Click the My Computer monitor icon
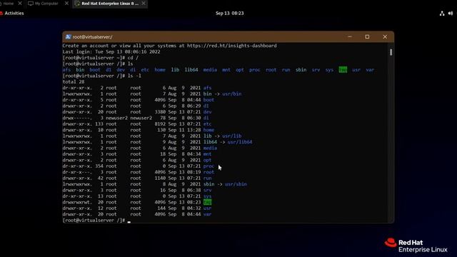 31,4
